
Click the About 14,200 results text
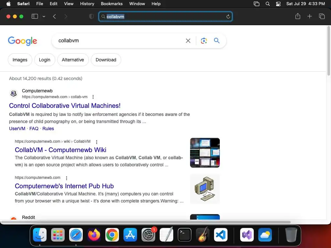click(46, 78)
